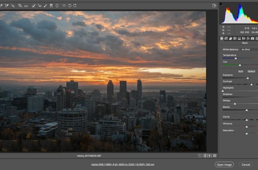Select the Graduated Filter tool
The image size is (258, 170).
51,5
